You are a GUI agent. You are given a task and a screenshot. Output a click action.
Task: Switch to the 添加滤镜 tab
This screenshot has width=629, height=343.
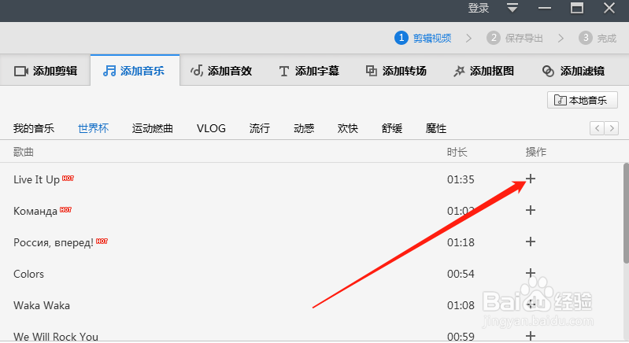(x=573, y=71)
